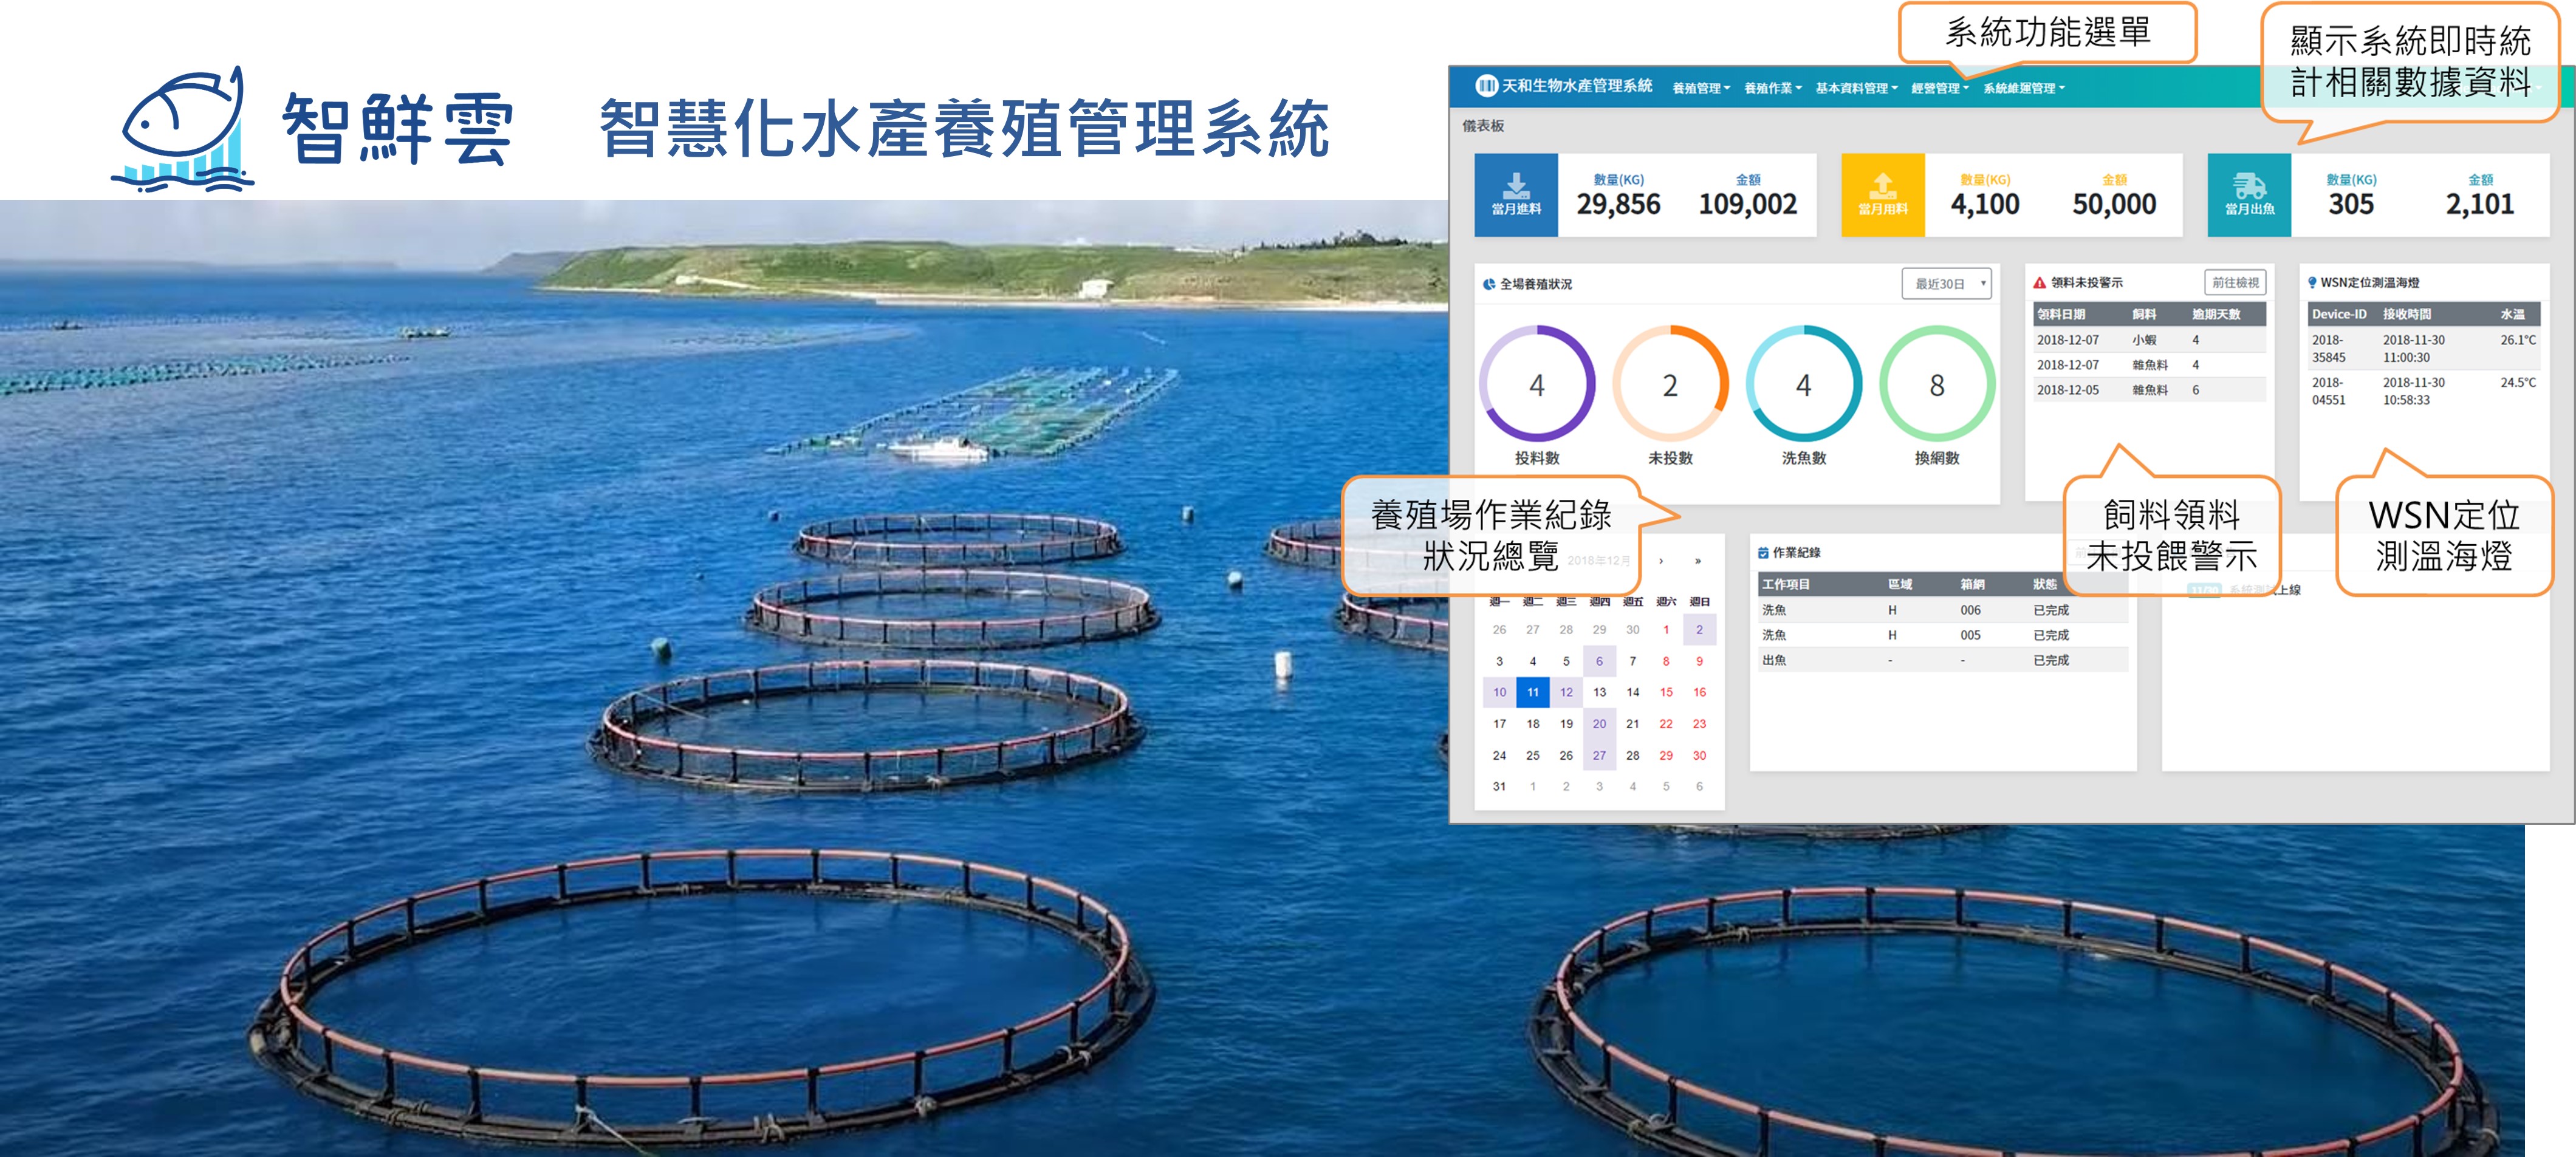This screenshot has height=1157, width=2576.
Task: Click the device row 2018-04551
Action: point(2424,391)
